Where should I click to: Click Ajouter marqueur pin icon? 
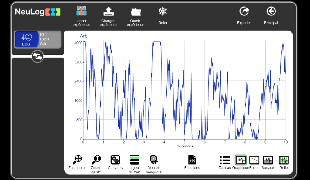[153, 160]
